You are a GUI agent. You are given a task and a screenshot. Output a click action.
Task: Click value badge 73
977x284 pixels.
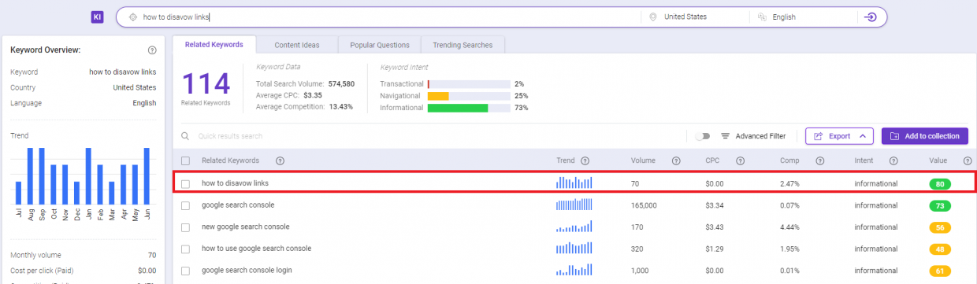(940, 205)
